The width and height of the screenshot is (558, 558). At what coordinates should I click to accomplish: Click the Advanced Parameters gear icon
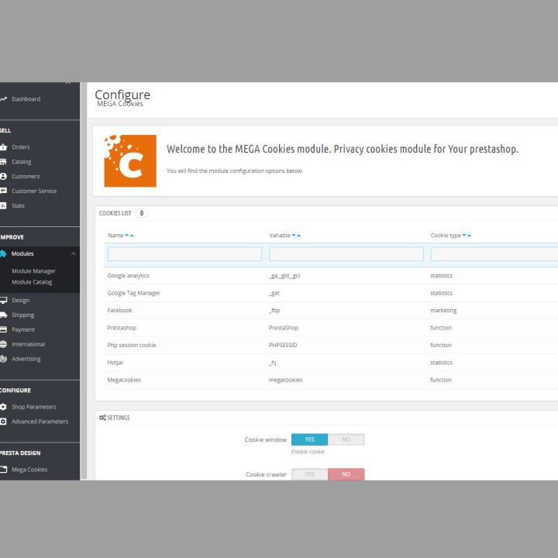tap(3, 422)
